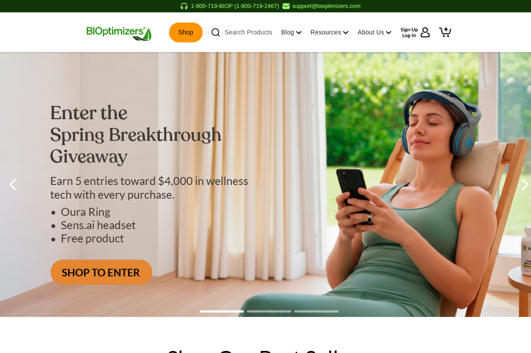
Task: Select the first carousel slide indicator
Action: [x=222, y=311]
